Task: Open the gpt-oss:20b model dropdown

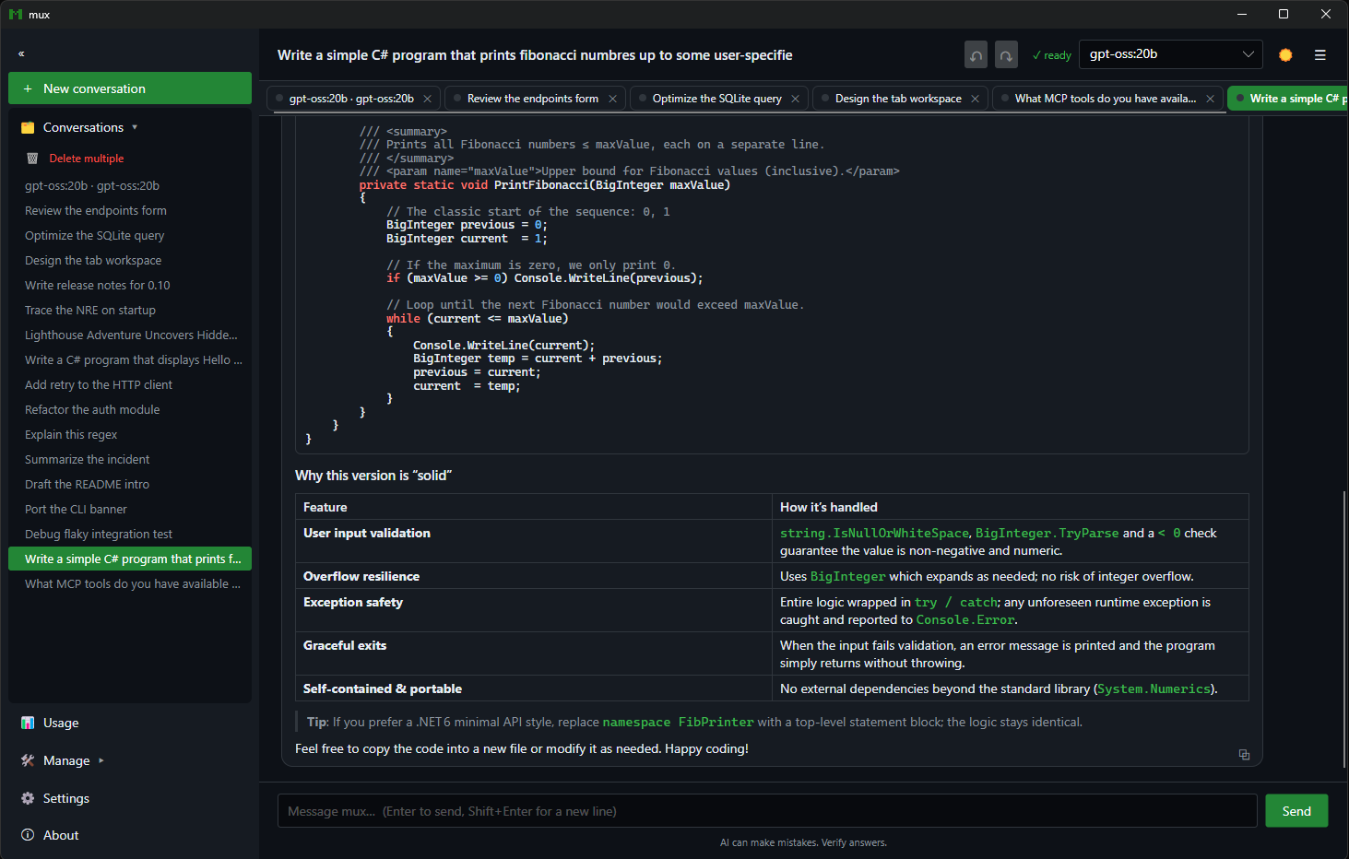Action: point(1171,54)
